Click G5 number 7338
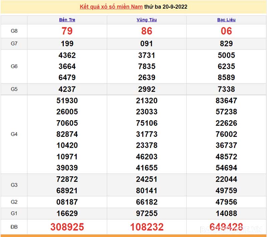 (226, 89)
